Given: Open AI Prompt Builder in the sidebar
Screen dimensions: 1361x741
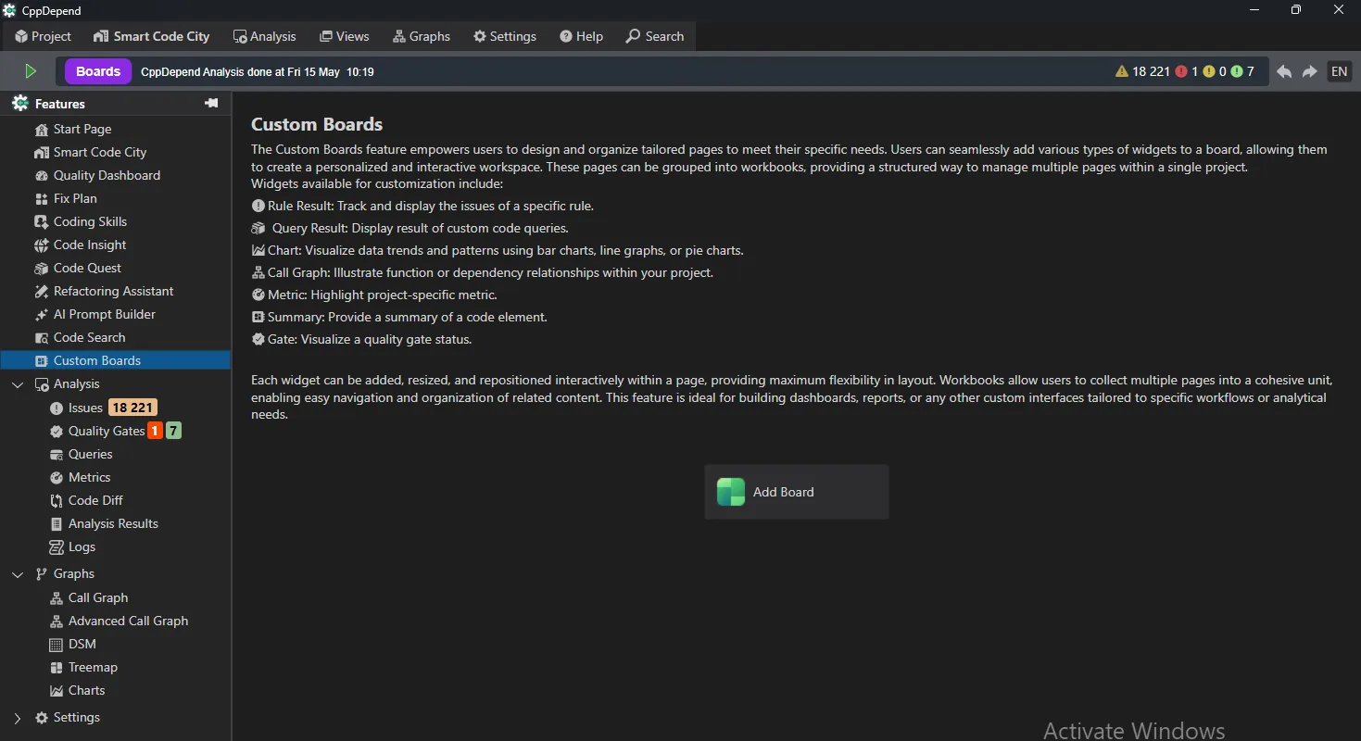Looking at the screenshot, I should pyautogui.click(x=104, y=314).
